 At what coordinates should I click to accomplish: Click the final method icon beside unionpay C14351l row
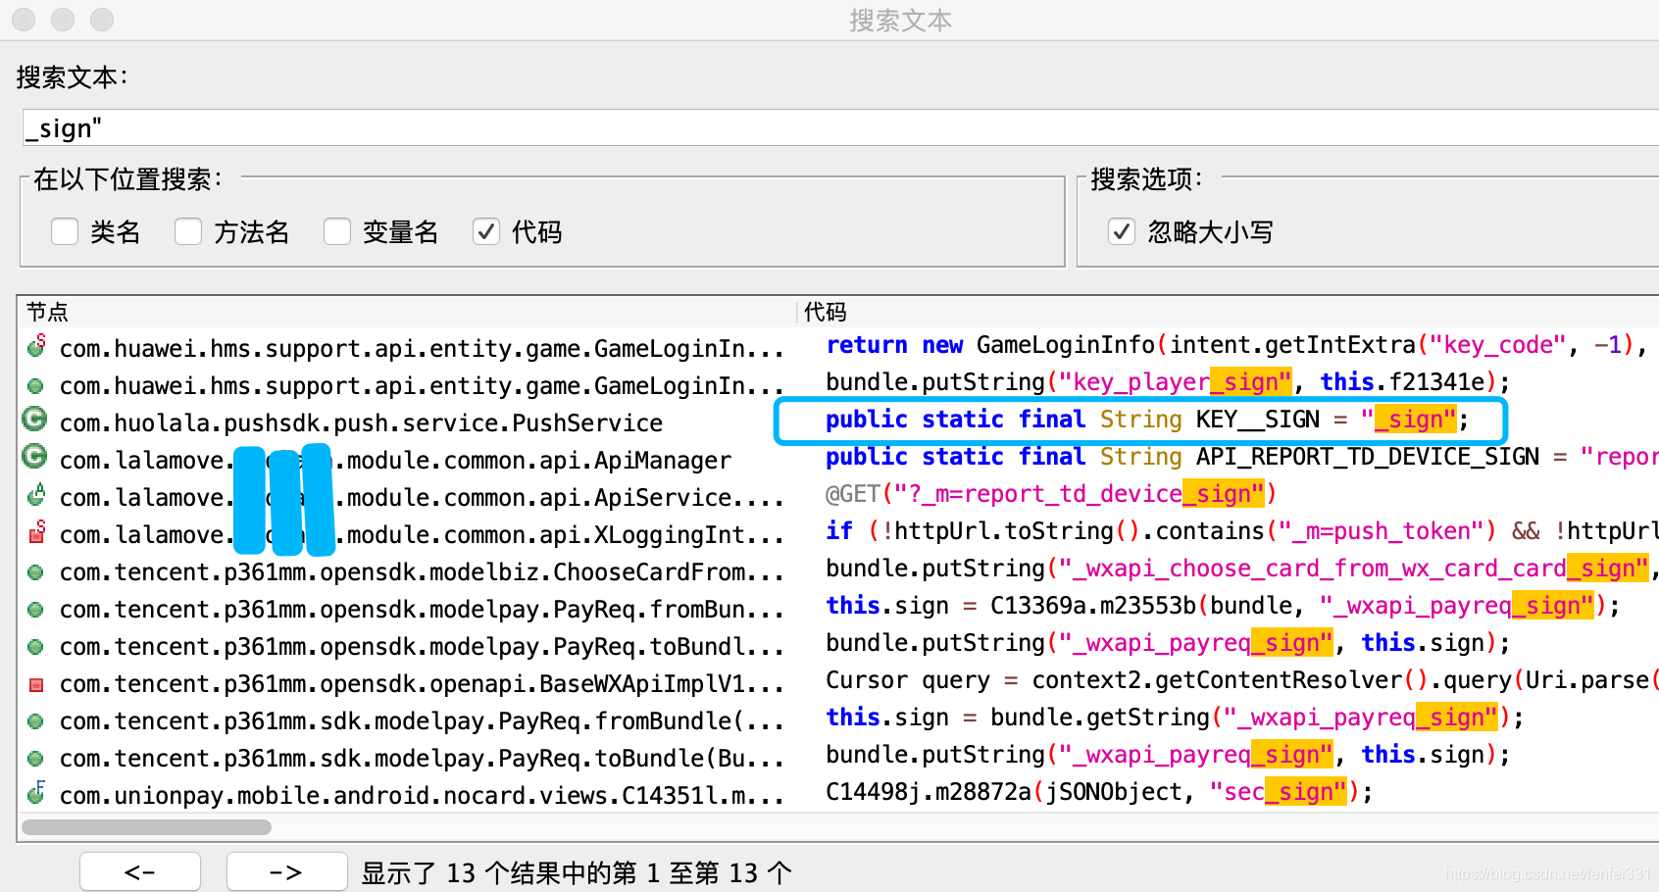tap(36, 793)
